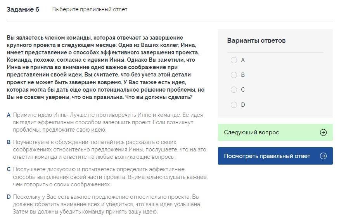Click blue letter D marker beside fourth answer
Viewport: 339px width, 224px height.
tap(9, 197)
